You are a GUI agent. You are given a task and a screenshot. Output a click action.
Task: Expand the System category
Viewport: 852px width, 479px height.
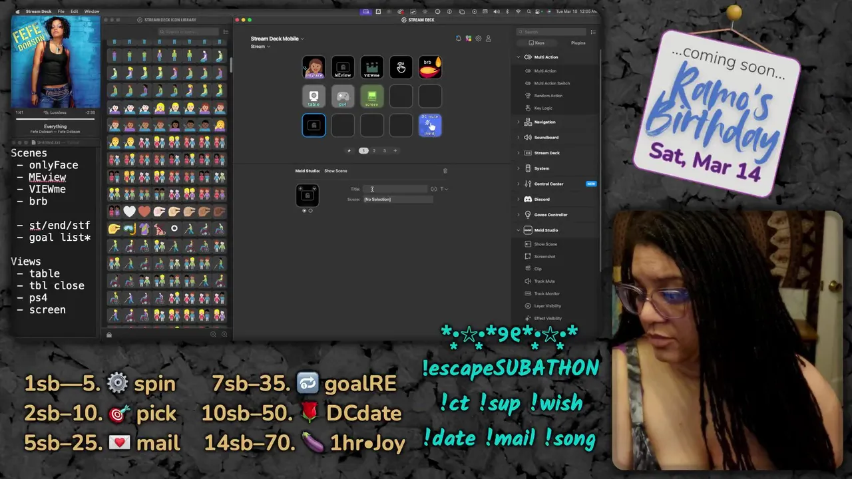pos(519,168)
